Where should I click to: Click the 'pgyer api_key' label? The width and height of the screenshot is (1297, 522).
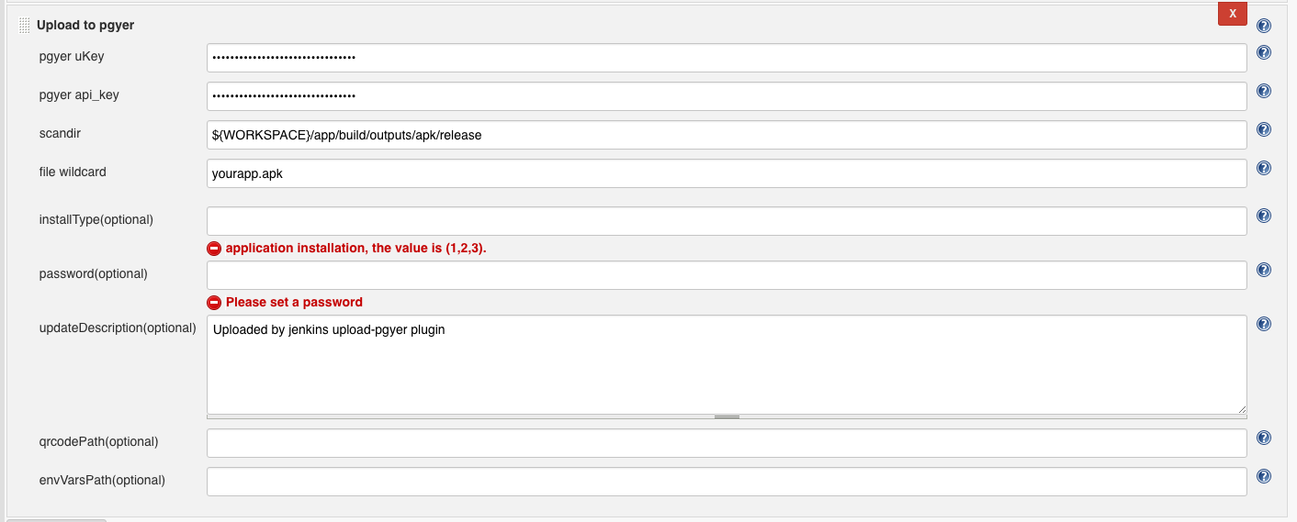[x=79, y=94]
